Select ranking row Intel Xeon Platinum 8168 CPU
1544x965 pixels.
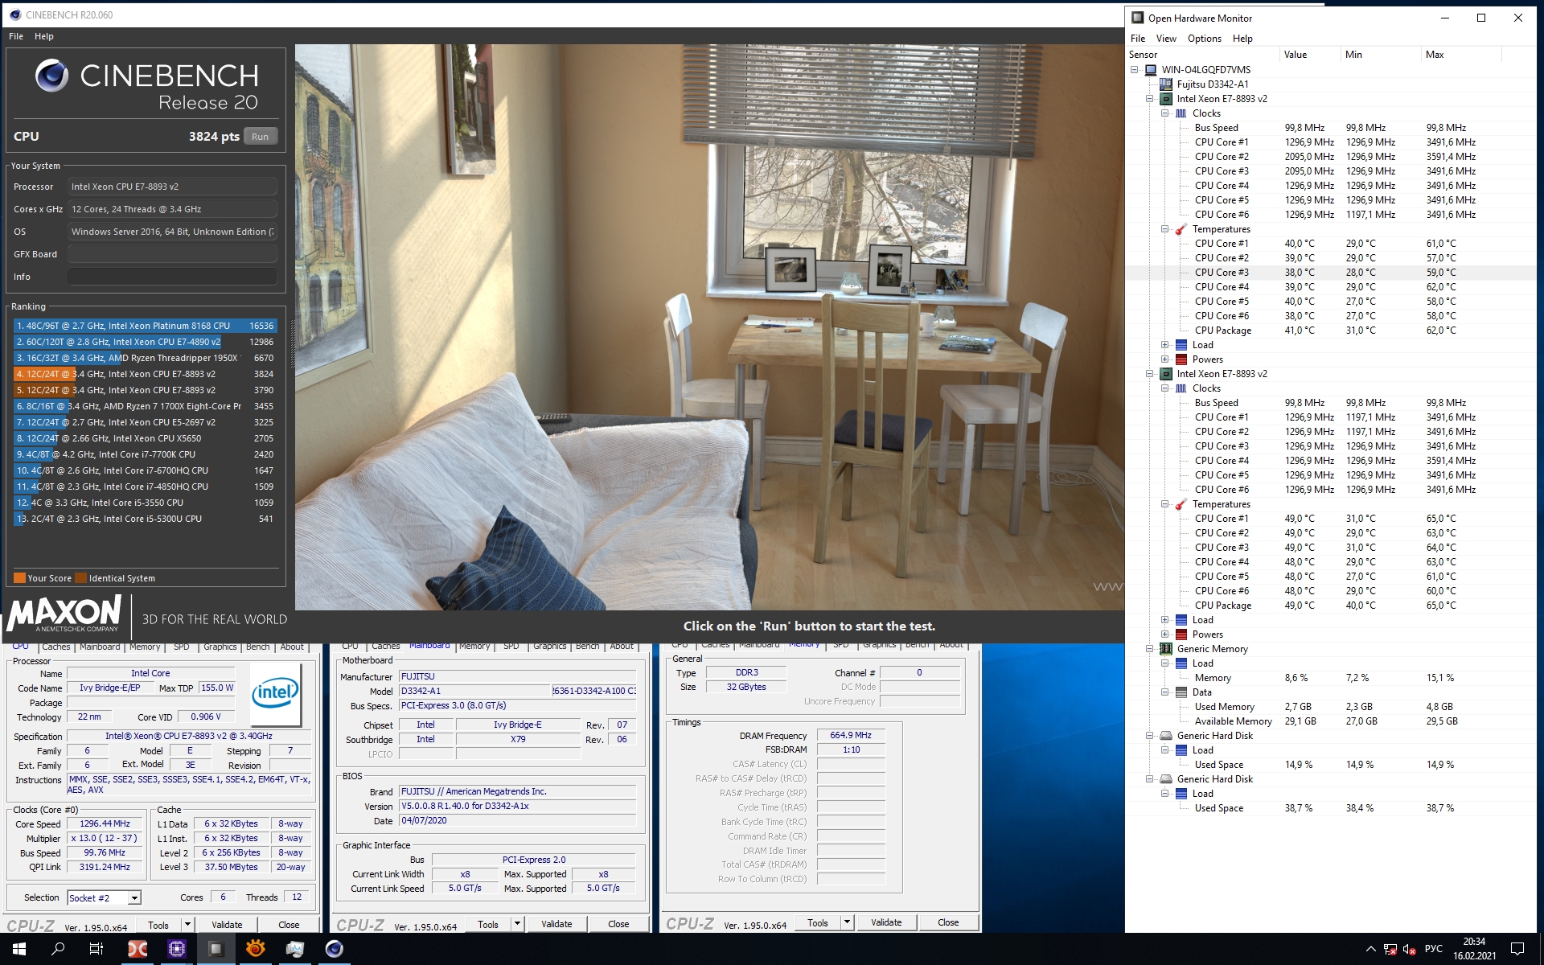[x=146, y=326]
